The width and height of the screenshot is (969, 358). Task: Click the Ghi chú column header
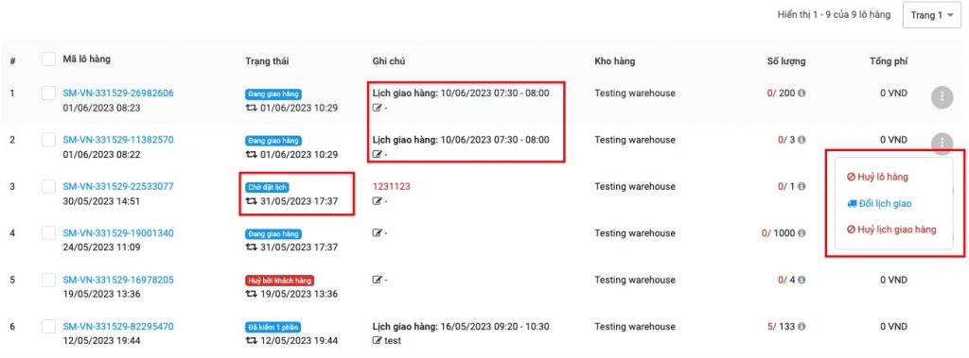(x=389, y=61)
